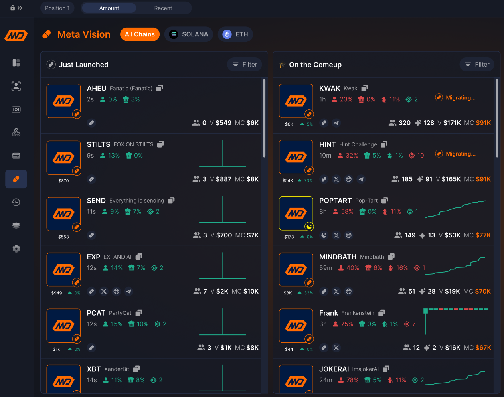Screen dimensions: 504x397
Task: Click Frank price chart
Action: 456,321
